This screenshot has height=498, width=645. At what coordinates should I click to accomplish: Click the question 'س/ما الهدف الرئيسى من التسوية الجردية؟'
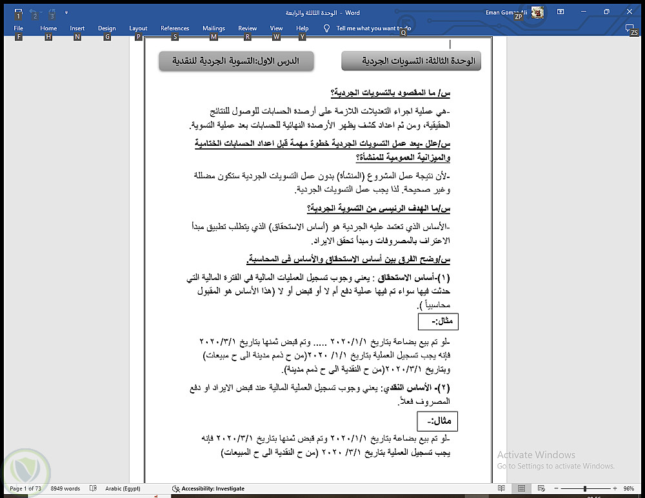379,208
